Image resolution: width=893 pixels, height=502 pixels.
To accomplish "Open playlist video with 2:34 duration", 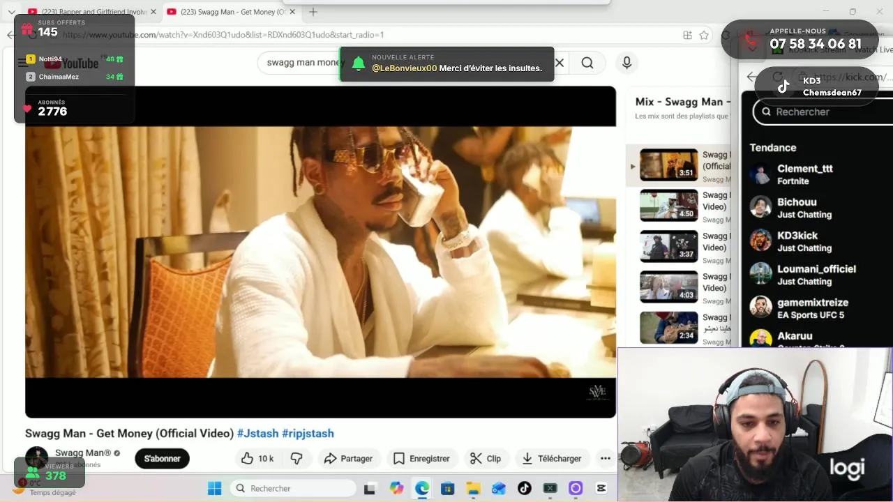I will pos(669,327).
